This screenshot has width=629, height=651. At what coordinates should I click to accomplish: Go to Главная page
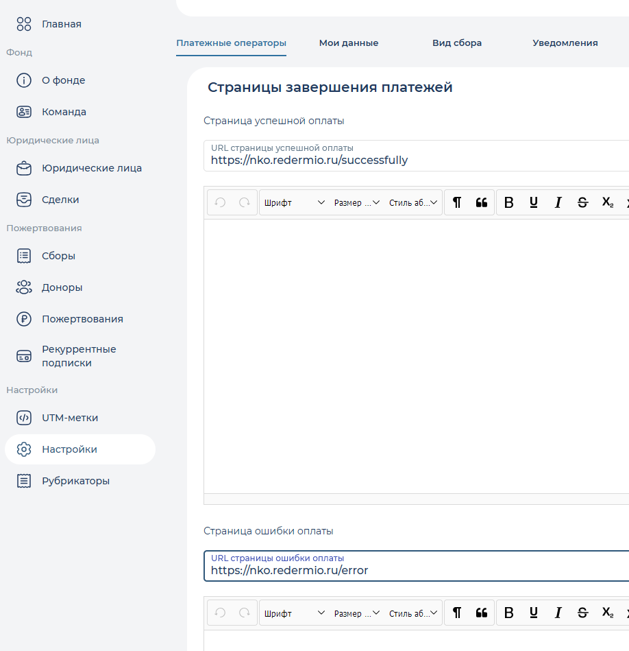62,24
